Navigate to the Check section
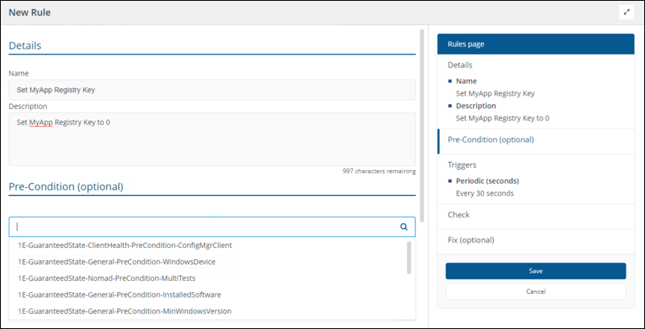Viewport: 645px width, 329px height. tap(458, 215)
